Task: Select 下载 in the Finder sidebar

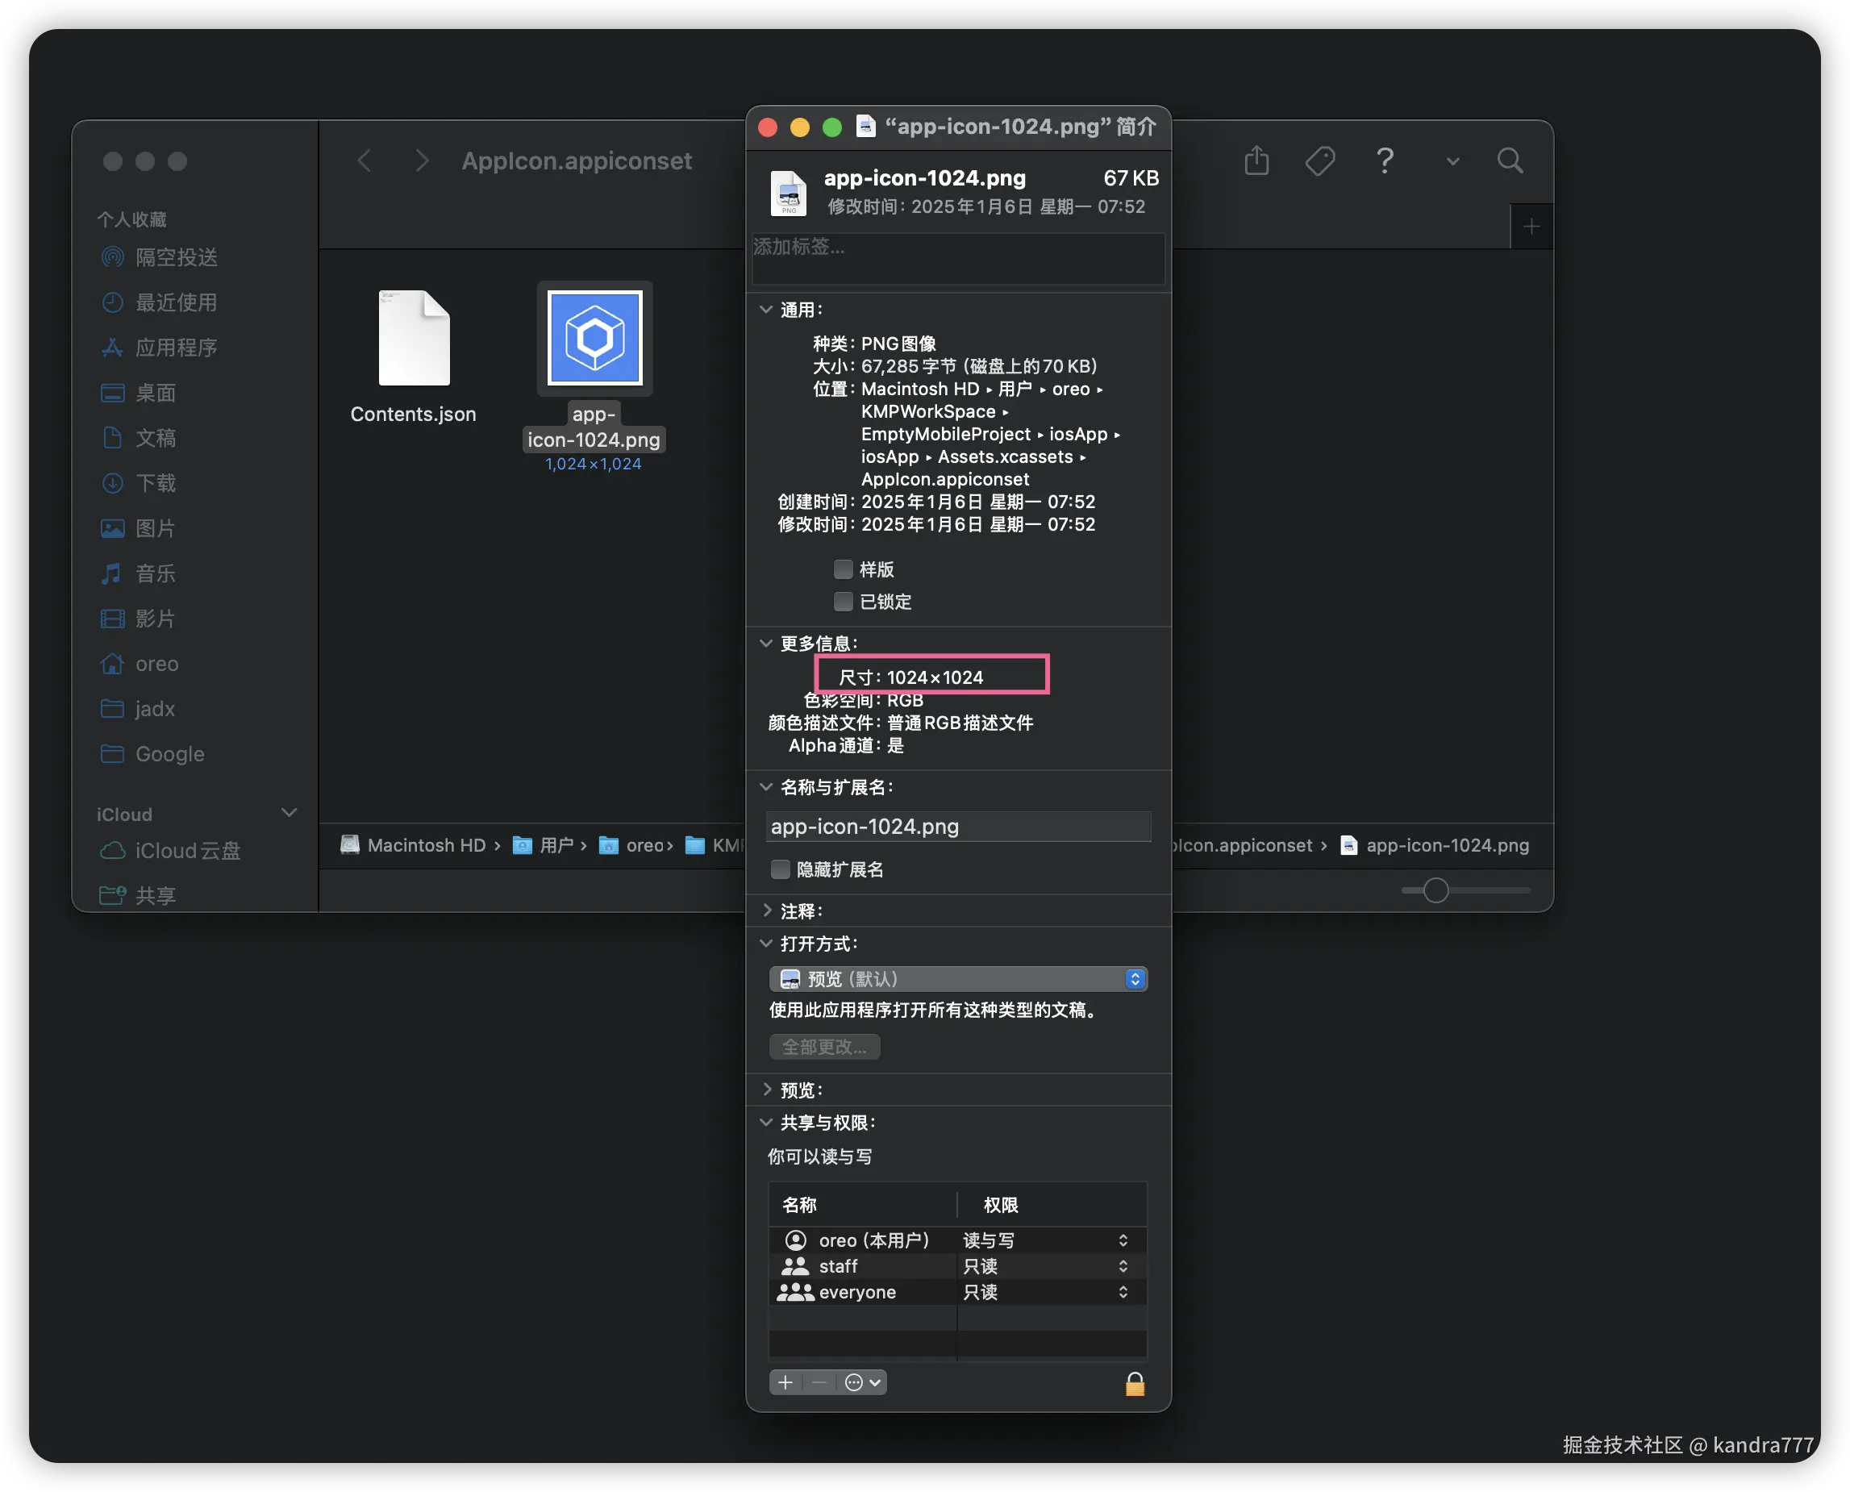Action: click(156, 483)
